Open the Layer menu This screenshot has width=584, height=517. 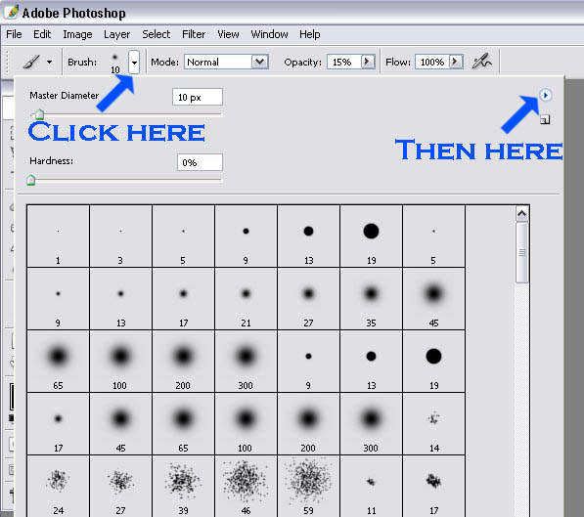116,34
